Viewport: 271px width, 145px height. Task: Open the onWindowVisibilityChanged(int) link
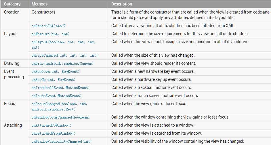click(62, 142)
